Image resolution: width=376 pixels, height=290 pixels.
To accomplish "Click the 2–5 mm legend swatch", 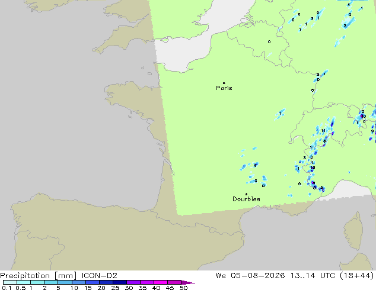I will pyautogui.click(x=51, y=282).
